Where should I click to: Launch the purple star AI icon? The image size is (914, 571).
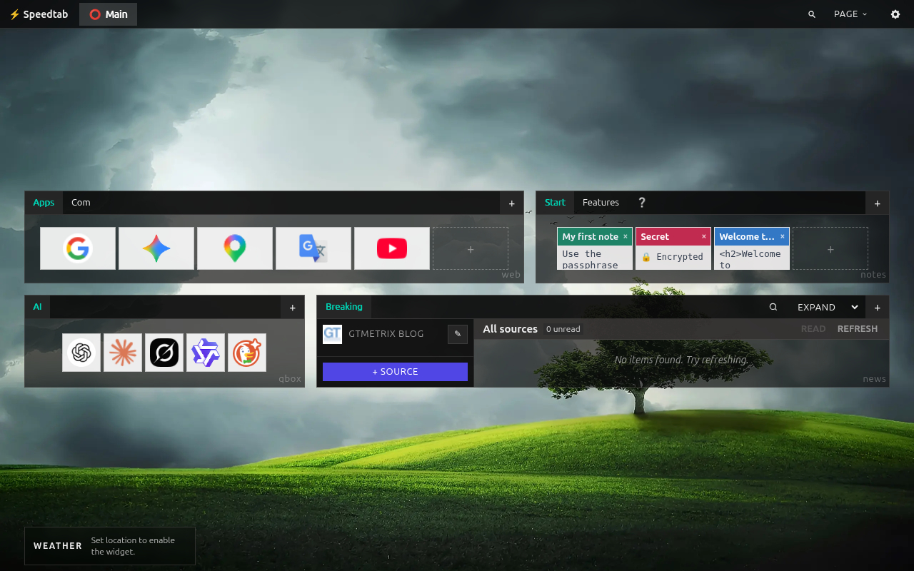coord(206,353)
